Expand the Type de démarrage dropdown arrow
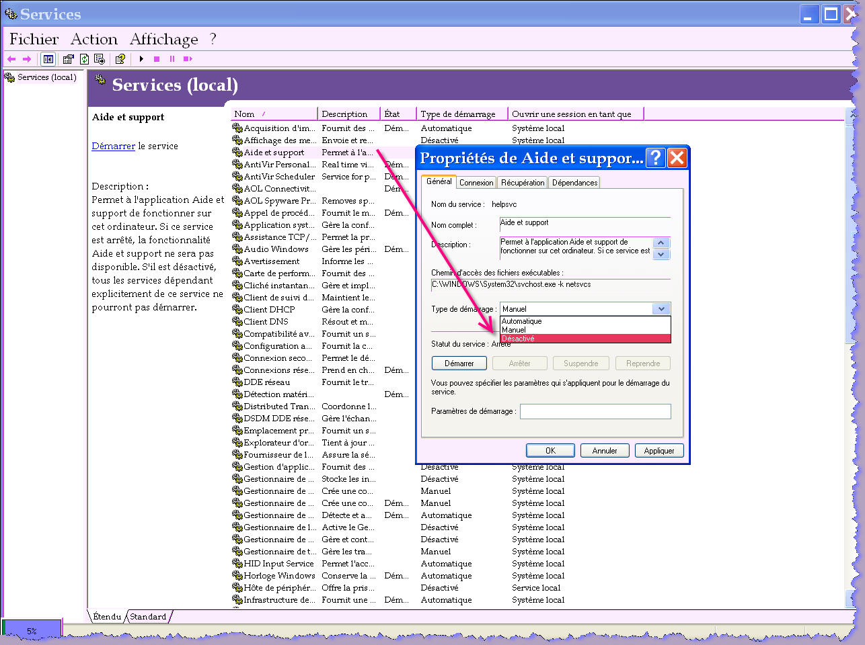 click(661, 309)
